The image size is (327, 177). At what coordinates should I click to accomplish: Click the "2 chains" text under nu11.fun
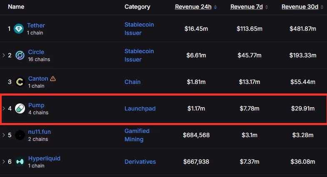click(x=38, y=139)
